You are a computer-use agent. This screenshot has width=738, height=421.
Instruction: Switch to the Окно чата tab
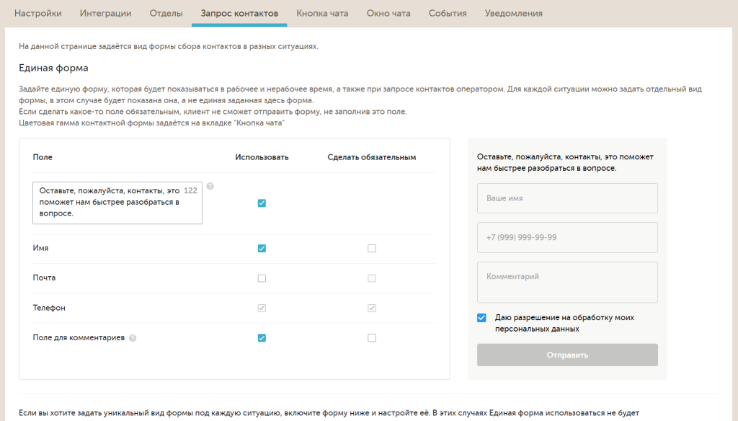[388, 13]
